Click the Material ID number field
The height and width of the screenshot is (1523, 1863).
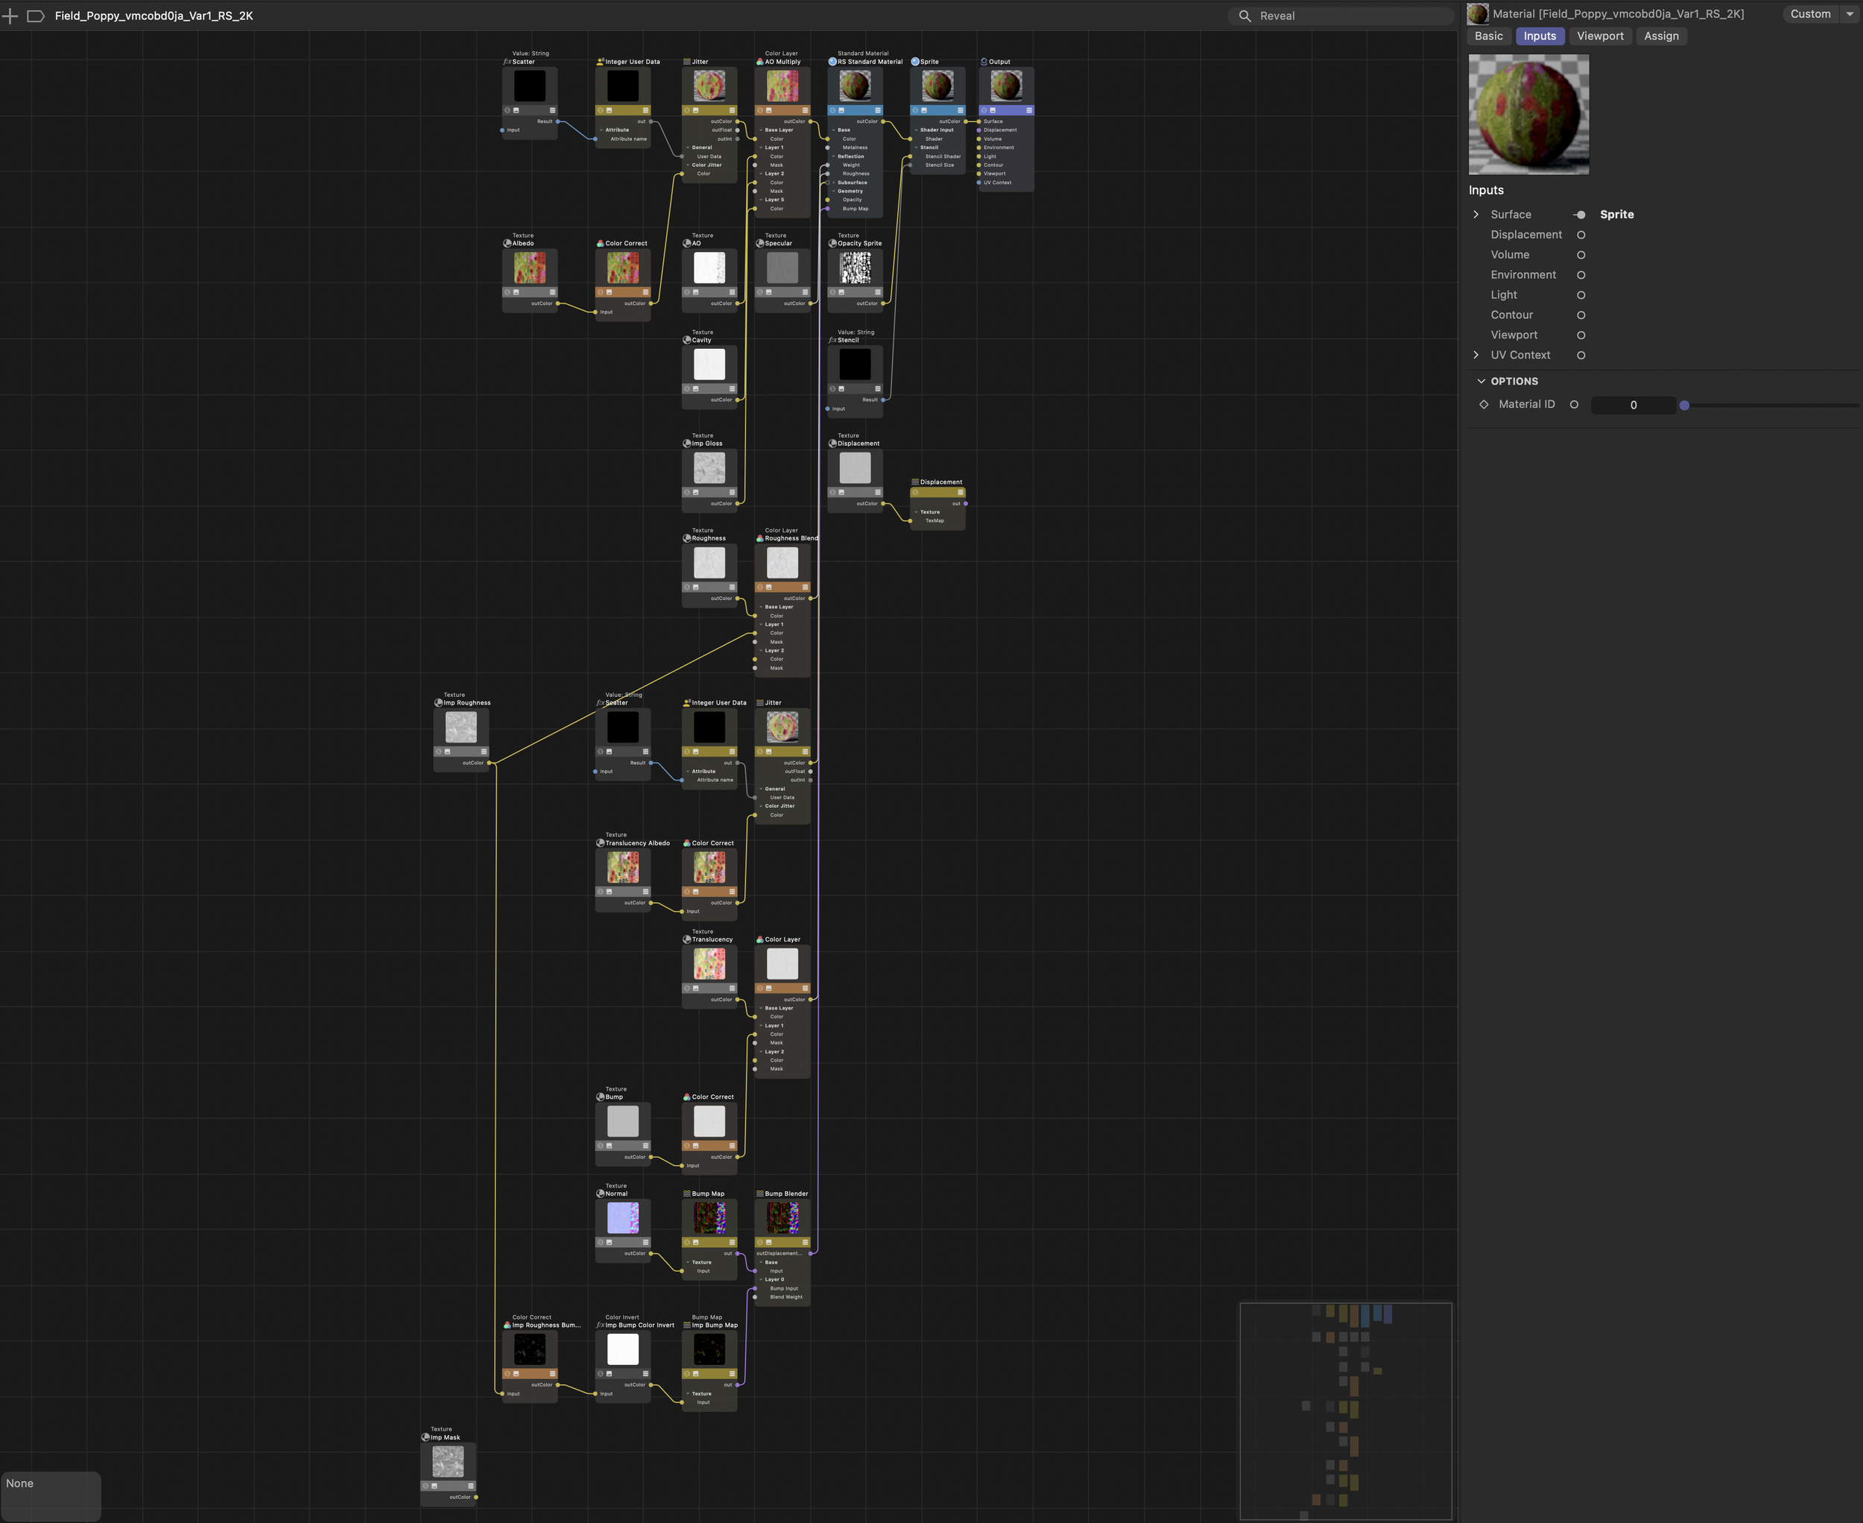pyautogui.click(x=1632, y=406)
